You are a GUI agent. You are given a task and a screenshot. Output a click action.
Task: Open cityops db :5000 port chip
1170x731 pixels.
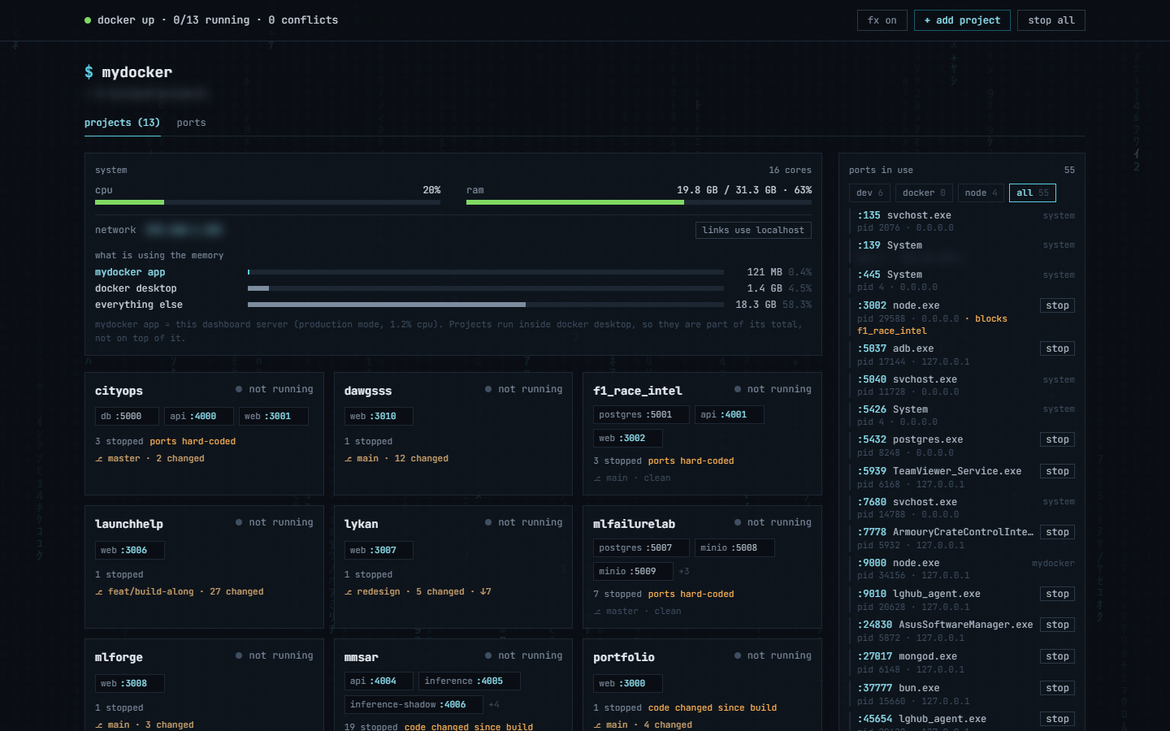pos(127,416)
